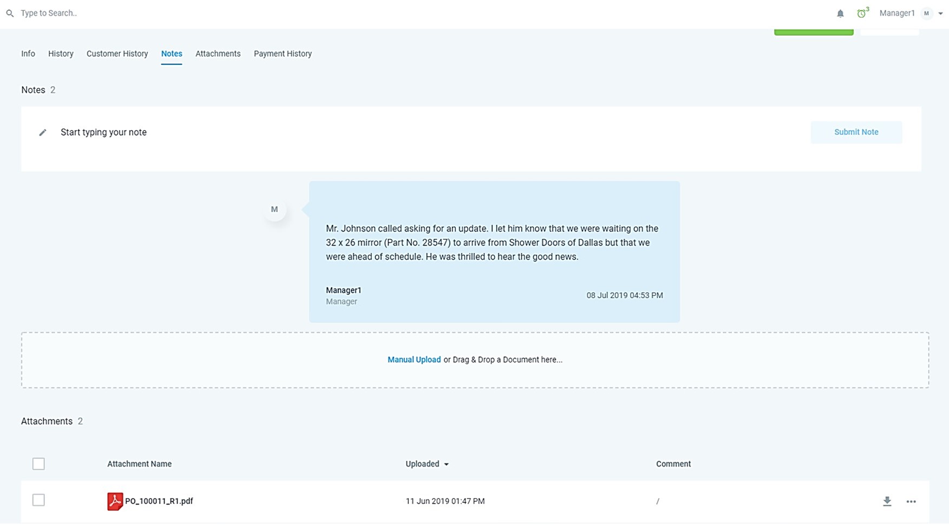Click the M avatar beside the note
The width and height of the screenshot is (949, 525).
274,209
